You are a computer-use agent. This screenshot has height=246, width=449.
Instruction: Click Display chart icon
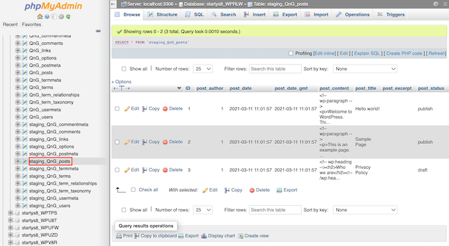pyautogui.click(x=204, y=236)
